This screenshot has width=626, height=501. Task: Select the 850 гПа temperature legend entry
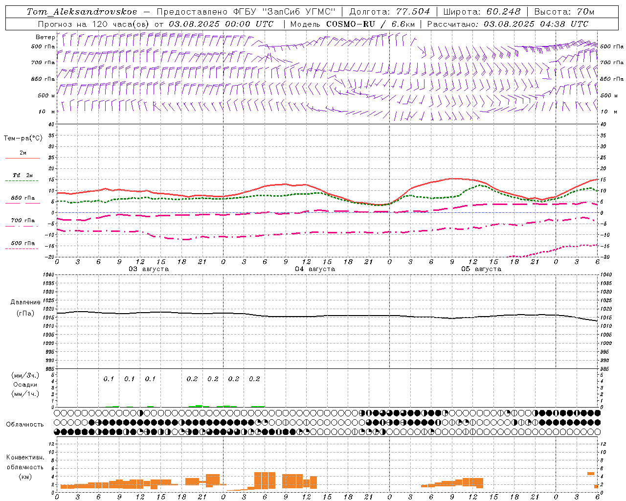click(x=23, y=198)
